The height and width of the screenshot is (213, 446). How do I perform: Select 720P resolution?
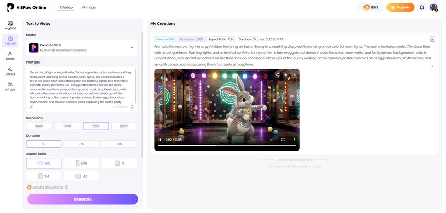(x=96, y=126)
